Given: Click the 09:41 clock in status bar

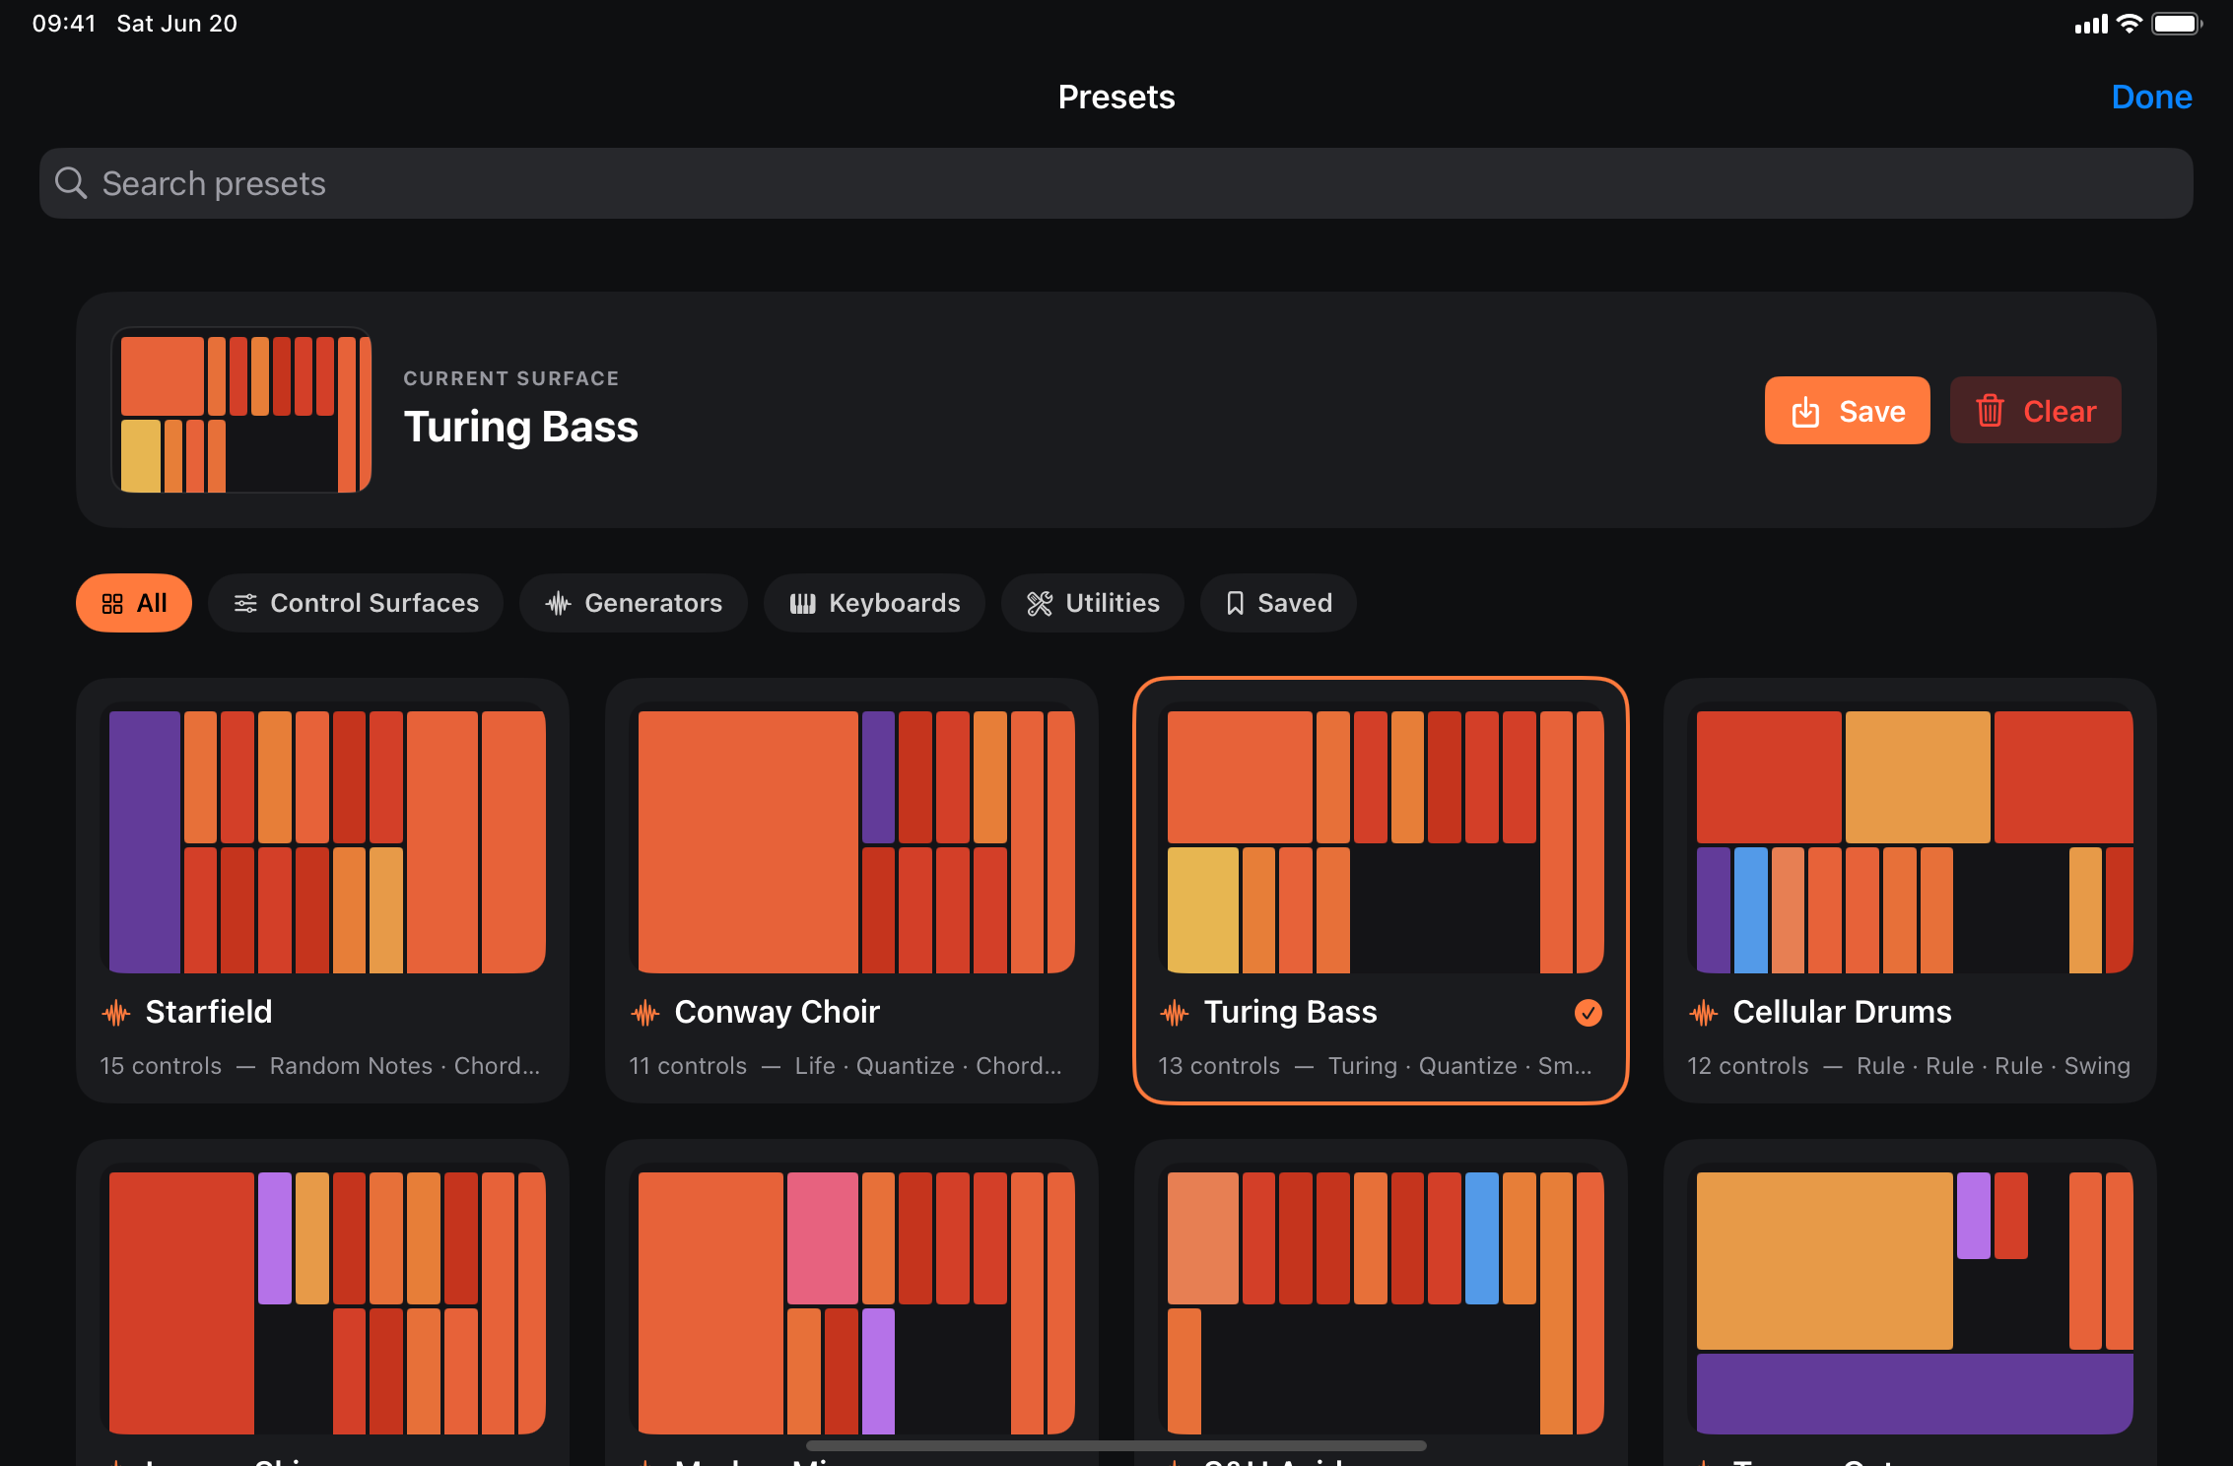Looking at the screenshot, I should pos(64,24).
